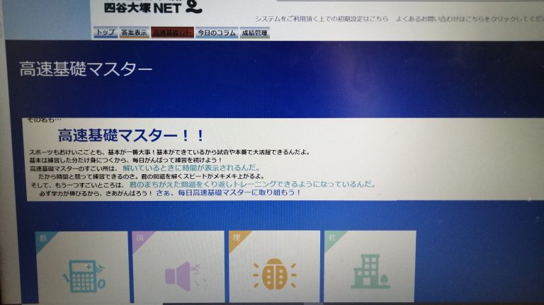Open the 理 science ladybug subject tile
Viewport: 544px width, 305px height.
pyautogui.click(x=274, y=267)
